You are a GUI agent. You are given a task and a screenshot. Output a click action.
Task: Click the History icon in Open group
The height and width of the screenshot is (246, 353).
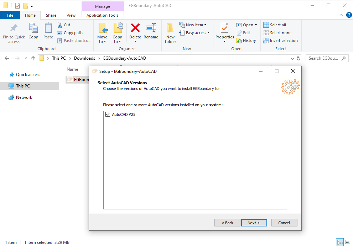pyautogui.click(x=239, y=41)
